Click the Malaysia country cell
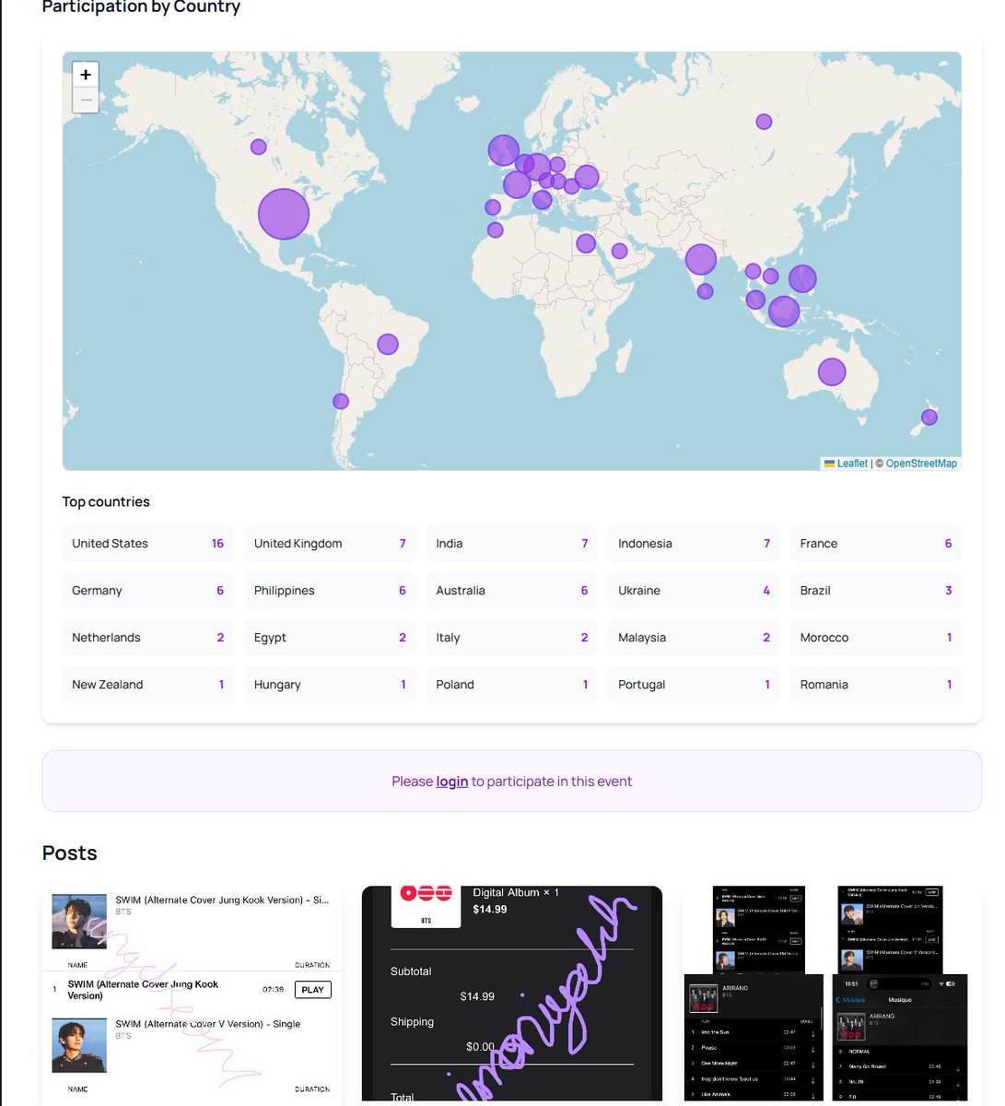Image resolution: width=1005 pixels, height=1106 pixels. 694,638
